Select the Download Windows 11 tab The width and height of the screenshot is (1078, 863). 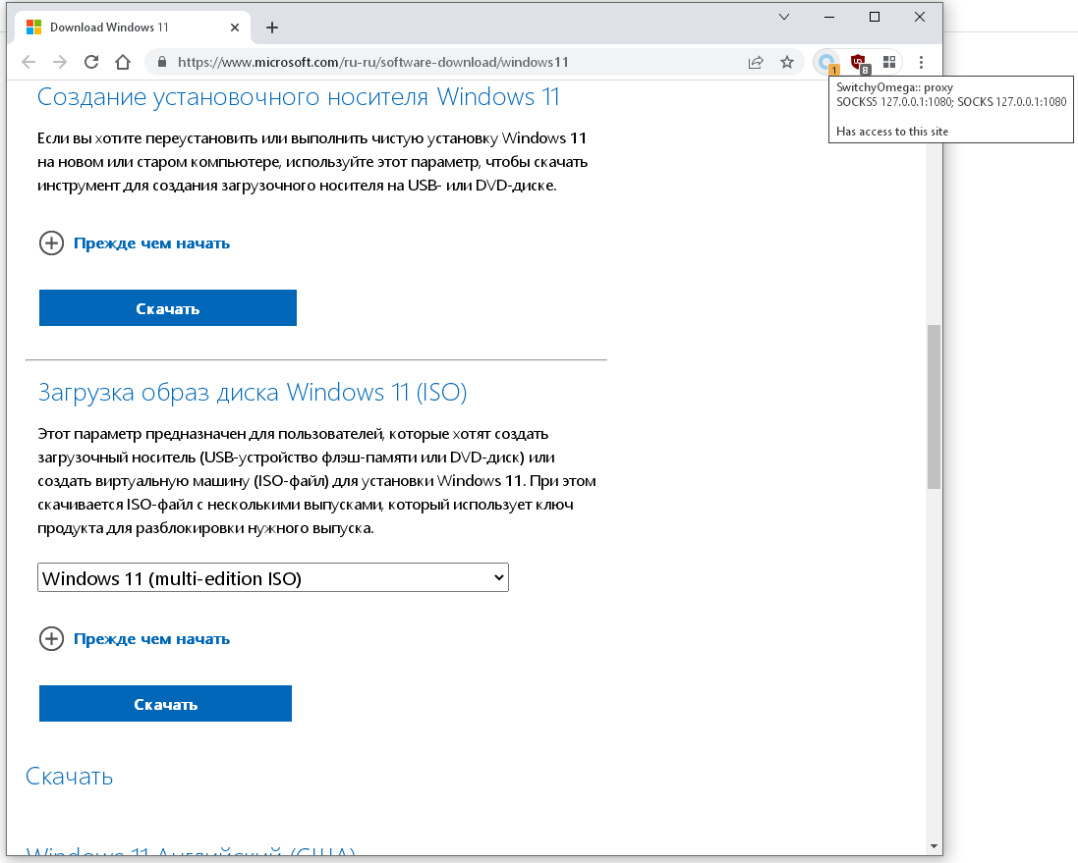(132, 27)
